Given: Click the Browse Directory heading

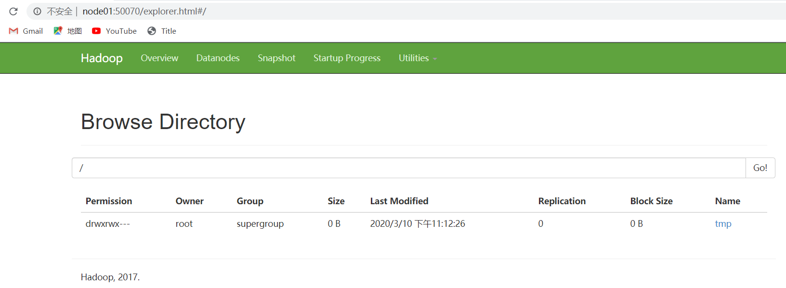Looking at the screenshot, I should click(x=163, y=122).
